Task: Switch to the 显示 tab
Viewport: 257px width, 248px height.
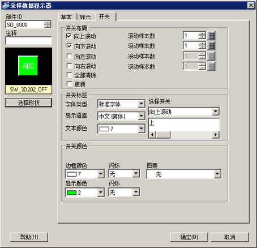Action: (x=85, y=17)
